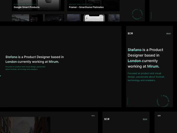
Task: Click underlined London in the wide desktop frame
Action: click(11, 62)
